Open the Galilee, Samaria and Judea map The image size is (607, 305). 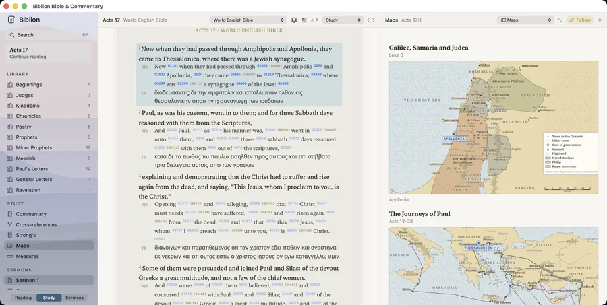coord(494,127)
